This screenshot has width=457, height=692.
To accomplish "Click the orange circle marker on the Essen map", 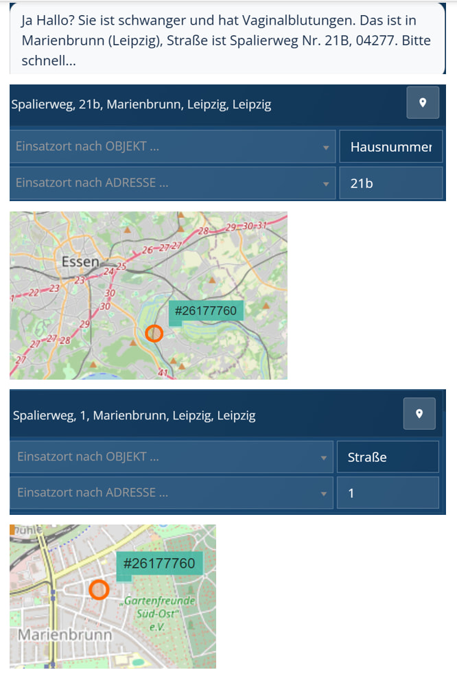I will click(x=154, y=333).
